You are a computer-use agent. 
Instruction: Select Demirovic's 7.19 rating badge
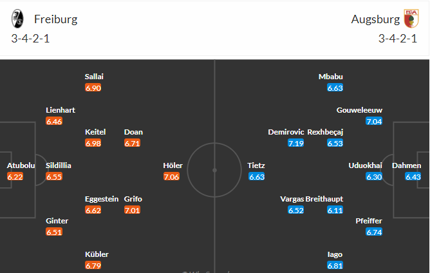click(x=295, y=143)
